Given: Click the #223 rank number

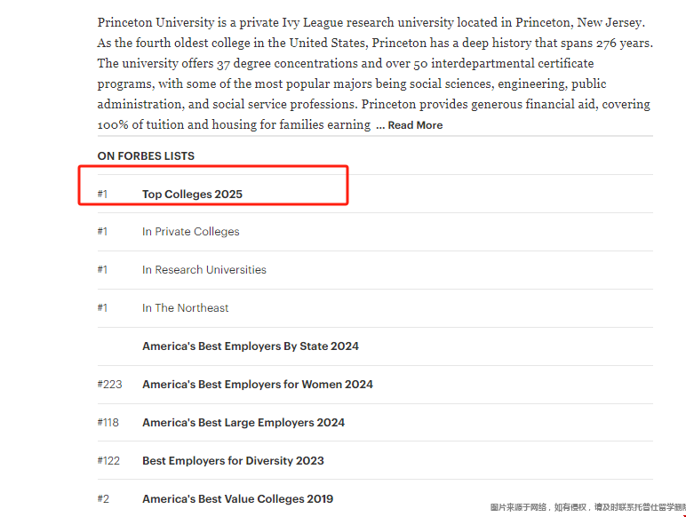Looking at the screenshot, I should tap(109, 384).
